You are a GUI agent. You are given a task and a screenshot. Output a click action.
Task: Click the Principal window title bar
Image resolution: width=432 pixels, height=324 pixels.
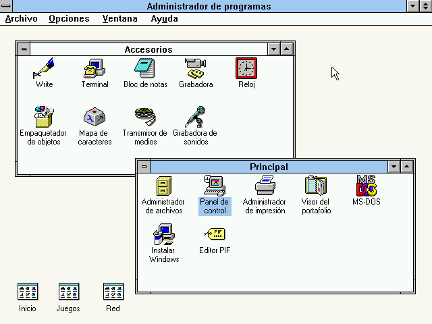(269, 167)
